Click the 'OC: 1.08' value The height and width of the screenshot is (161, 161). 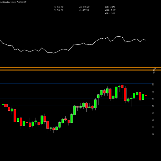click(x=110, y=7)
